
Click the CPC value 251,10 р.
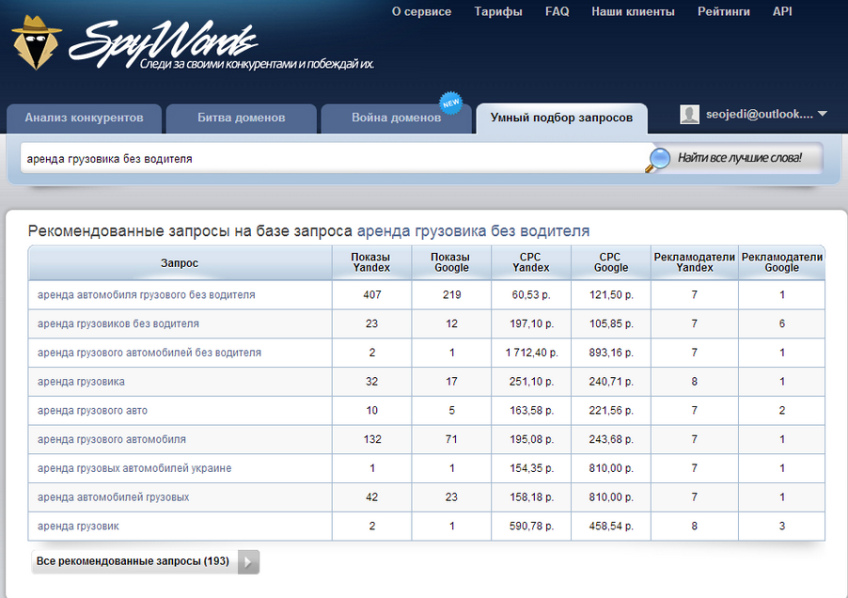pos(531,382)
